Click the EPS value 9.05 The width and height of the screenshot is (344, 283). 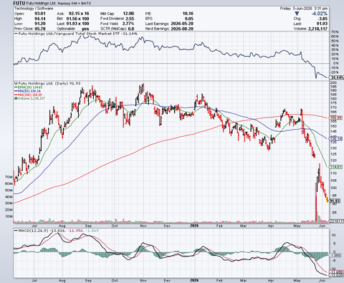pyautogui.click(x=189, y=19)
